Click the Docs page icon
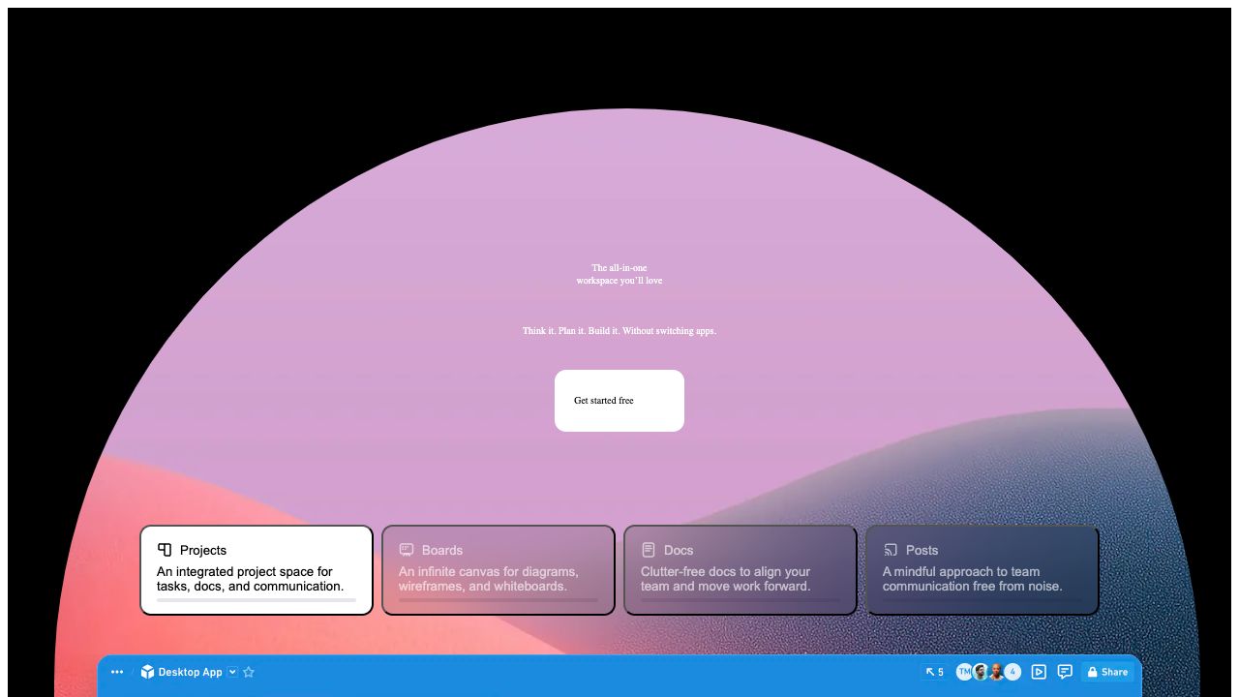This screenshot has width=1239, height=697. coord(649,550)
